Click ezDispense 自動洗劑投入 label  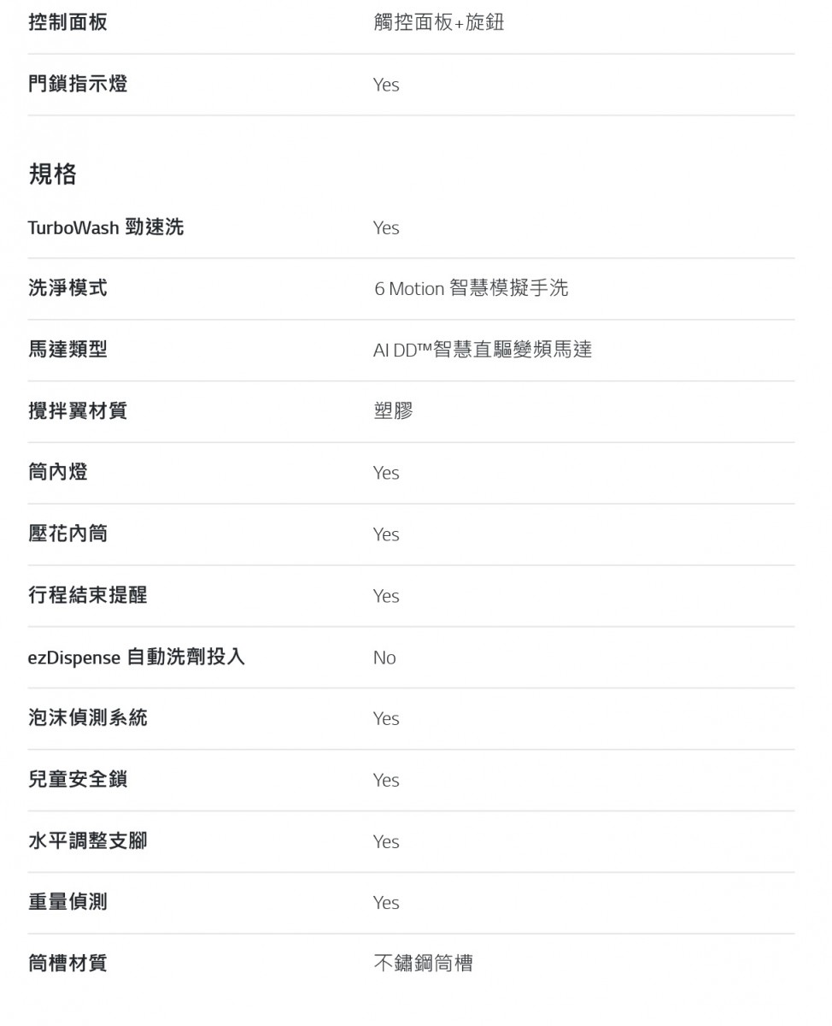(136, 657)
